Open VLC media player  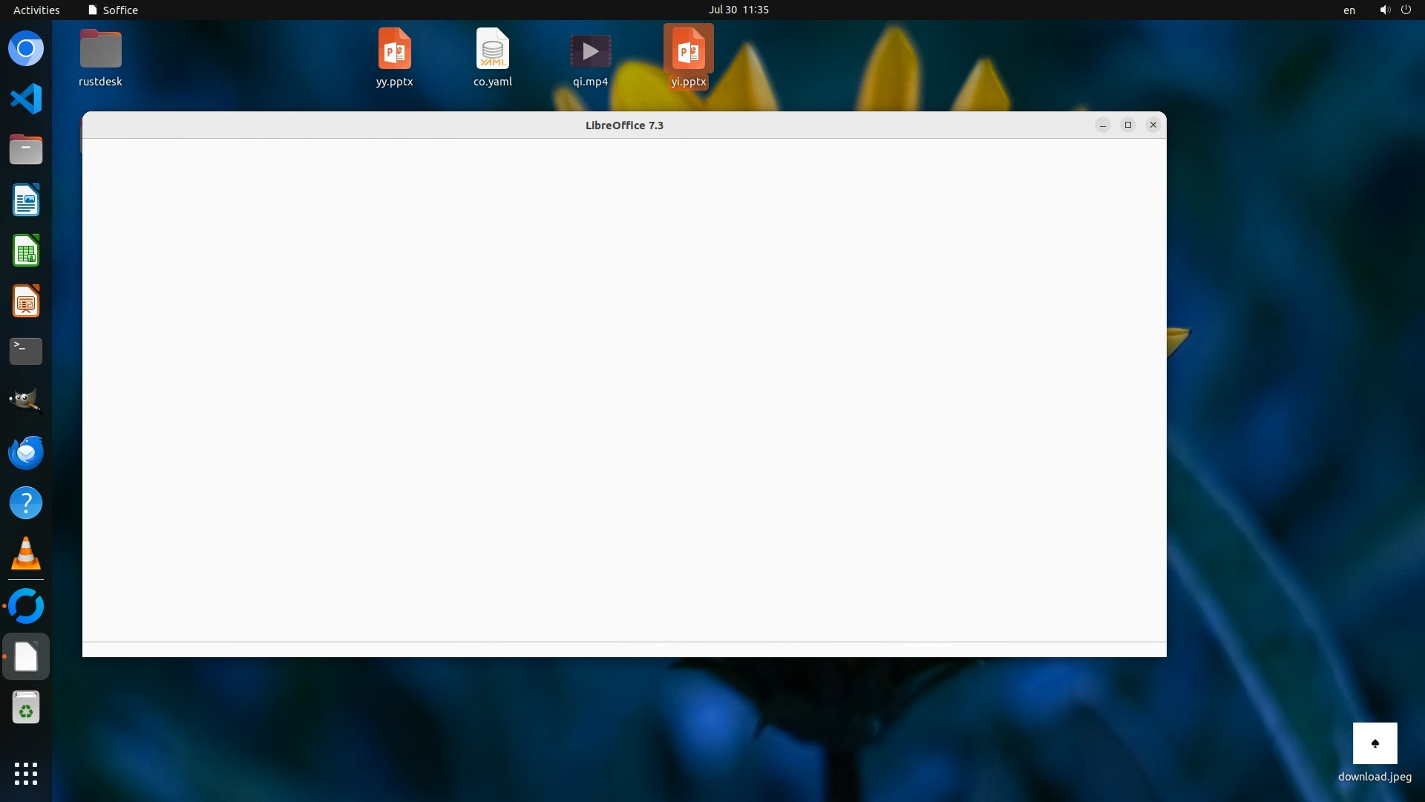26,554
